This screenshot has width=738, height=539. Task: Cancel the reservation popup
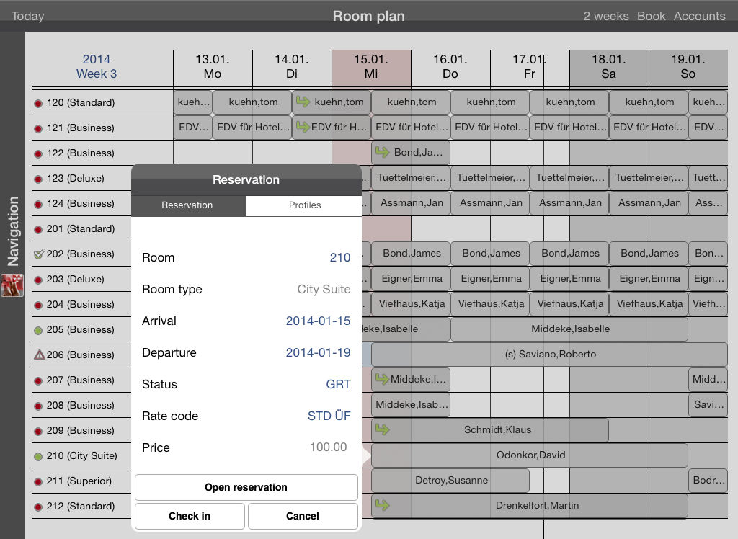[303, 516]
